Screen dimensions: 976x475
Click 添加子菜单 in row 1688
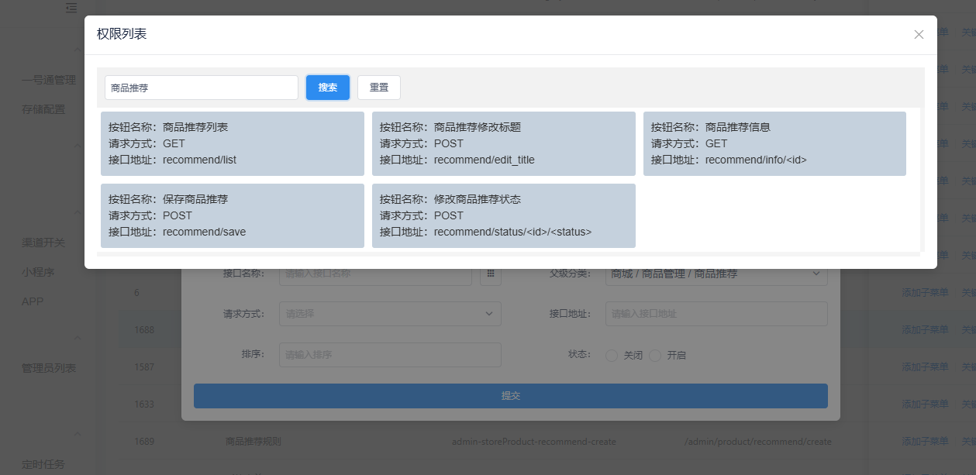(x=925, y=330)
